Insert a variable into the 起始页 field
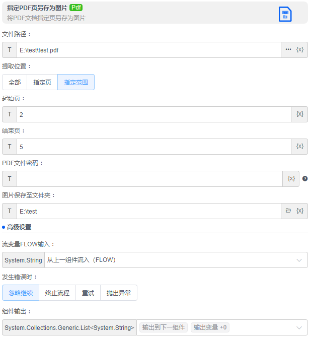 (x=300, y=114)
